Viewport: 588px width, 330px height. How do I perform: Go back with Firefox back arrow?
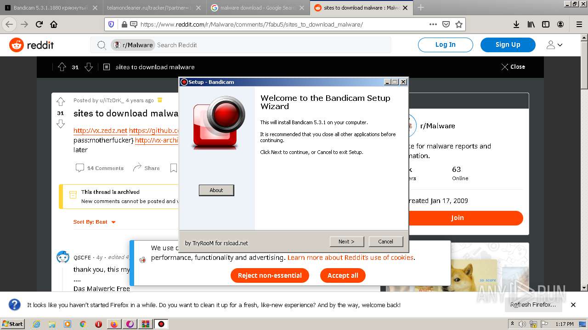[9, 24]
